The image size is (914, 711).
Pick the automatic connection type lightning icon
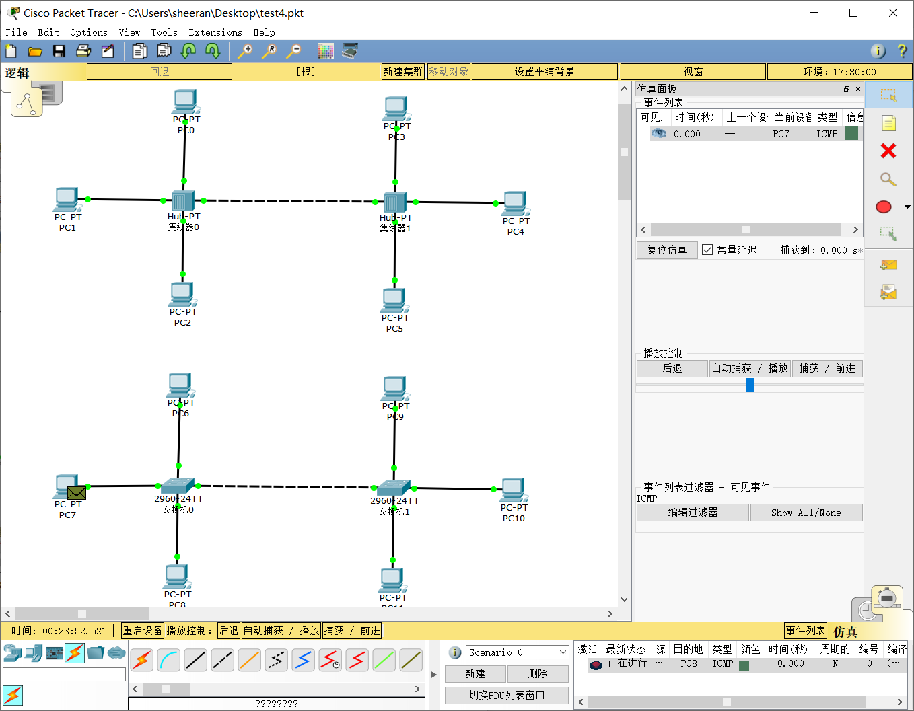[142, 660]
